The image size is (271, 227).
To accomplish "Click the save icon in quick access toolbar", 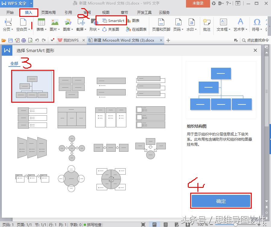I will tap(10, 40).
